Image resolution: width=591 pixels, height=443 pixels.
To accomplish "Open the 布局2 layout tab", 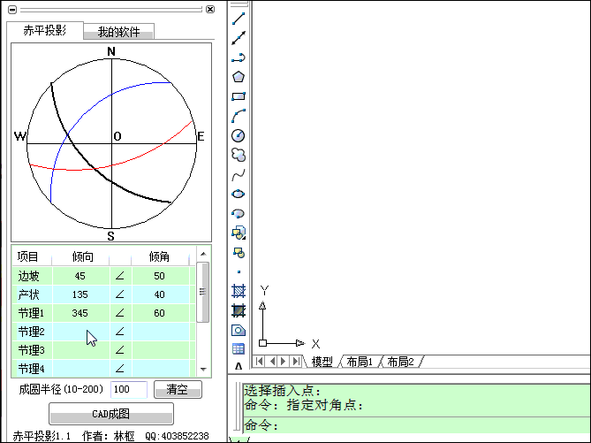I will (x=400, y=362).
